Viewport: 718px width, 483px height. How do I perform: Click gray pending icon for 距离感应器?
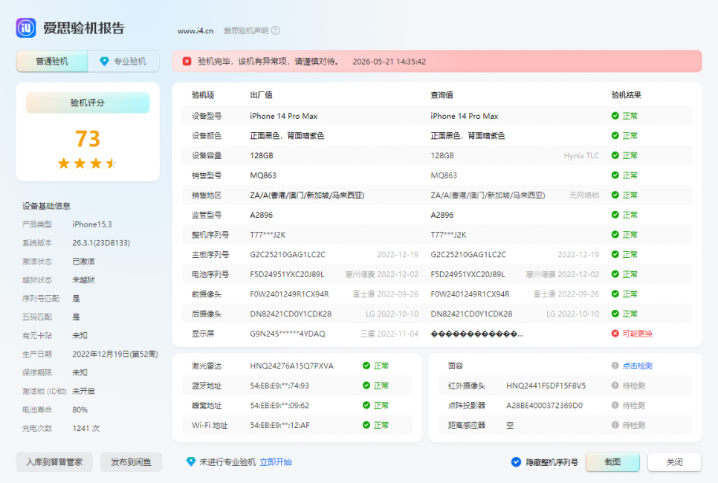click(615, 425)
